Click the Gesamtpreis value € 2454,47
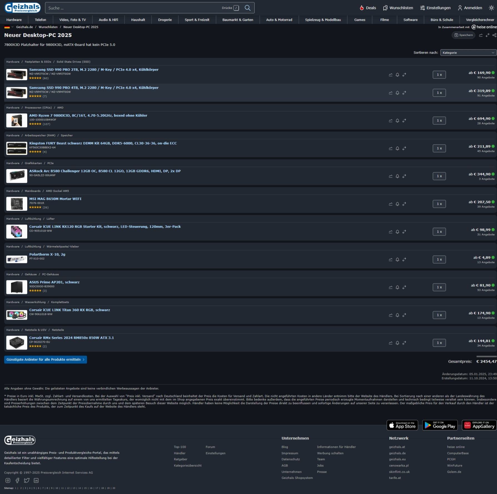 (x=486, y=361)
